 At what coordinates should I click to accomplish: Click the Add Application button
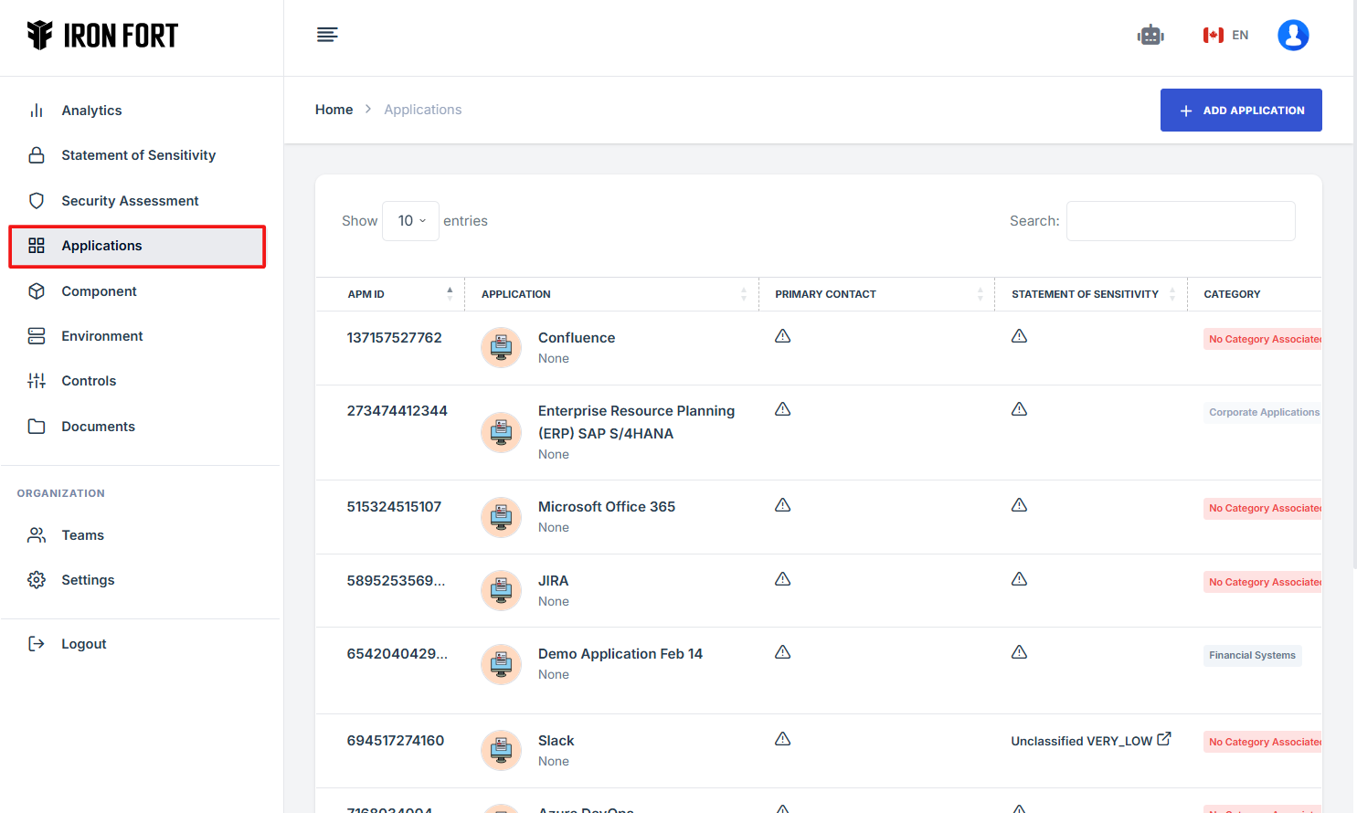point(1240,111)
